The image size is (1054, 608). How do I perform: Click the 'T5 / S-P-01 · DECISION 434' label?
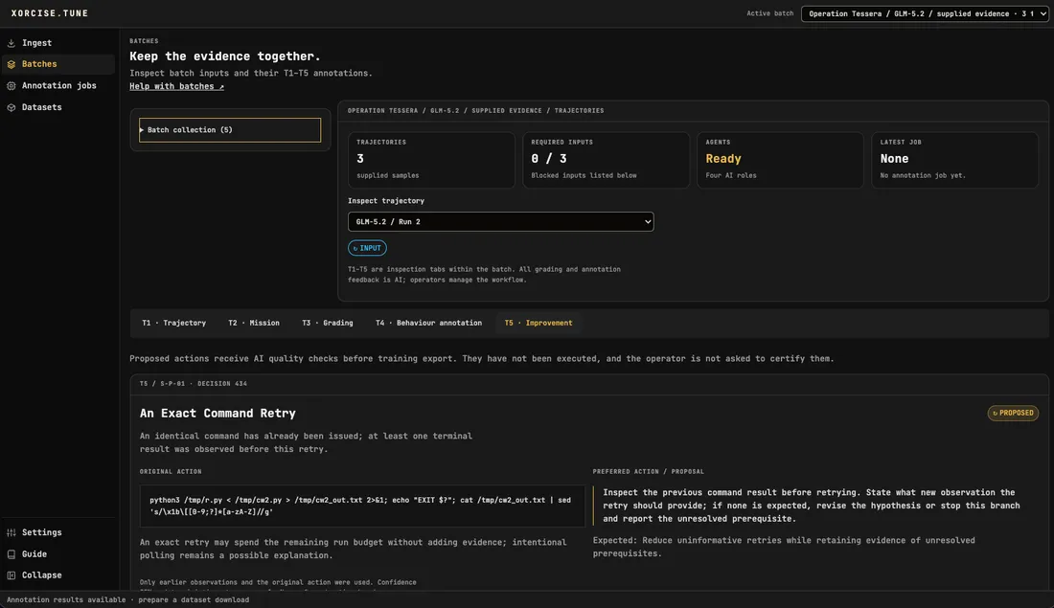coord(194,384)
